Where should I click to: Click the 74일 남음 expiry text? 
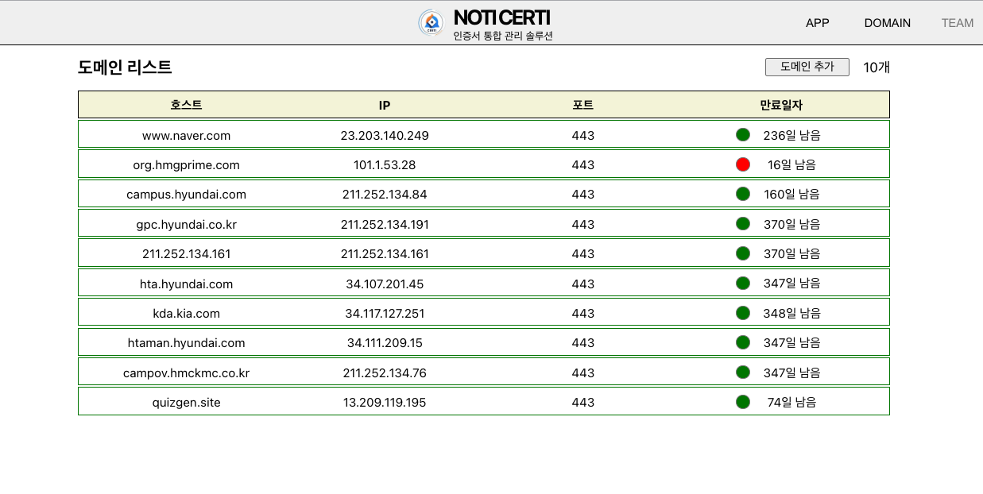point(791,402)
